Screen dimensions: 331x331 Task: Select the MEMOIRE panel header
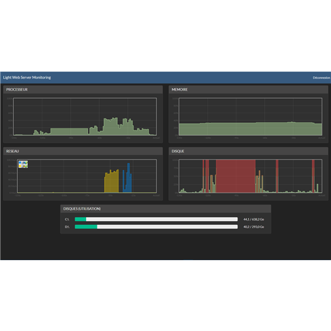click(x=248, y=89)
